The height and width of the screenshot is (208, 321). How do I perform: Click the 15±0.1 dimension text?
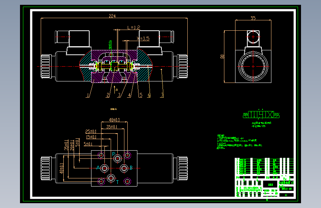click(x=91, y=137)
